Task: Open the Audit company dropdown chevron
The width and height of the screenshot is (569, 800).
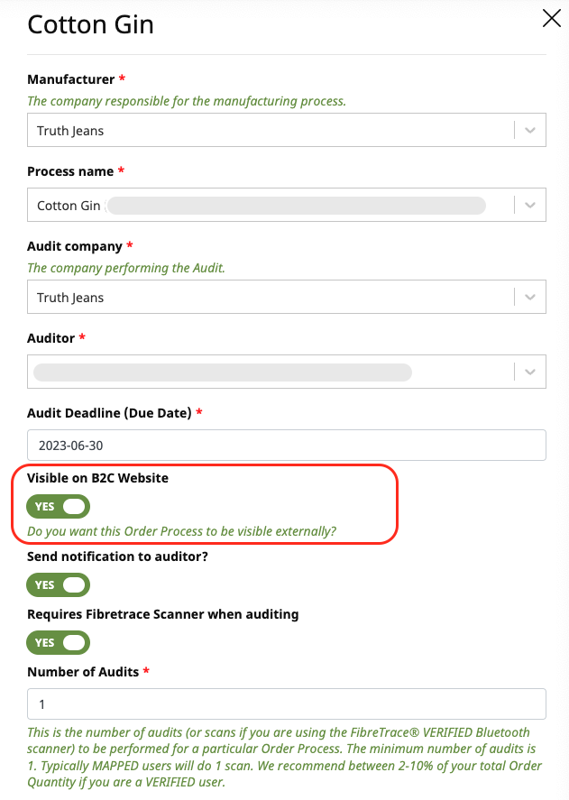Action: tap(530, 298)
